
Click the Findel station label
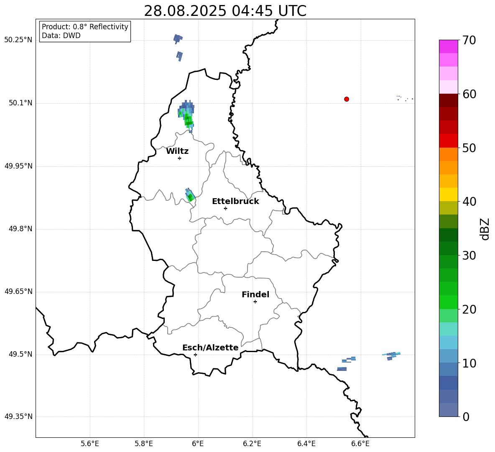coord(255,294)
